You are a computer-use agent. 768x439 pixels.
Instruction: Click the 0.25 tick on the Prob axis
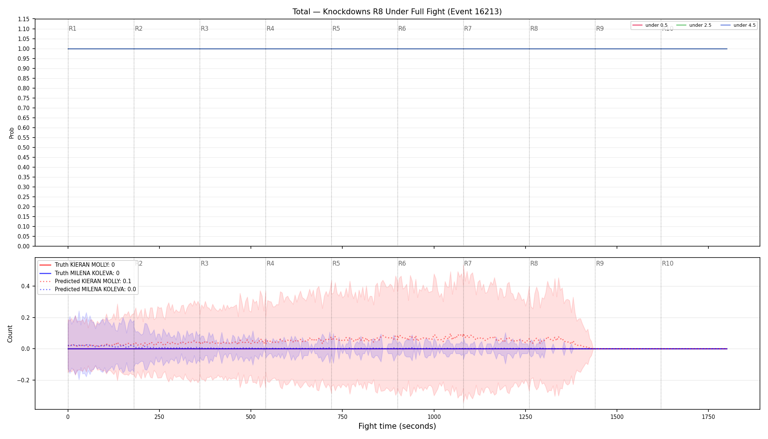click(24, 197)
